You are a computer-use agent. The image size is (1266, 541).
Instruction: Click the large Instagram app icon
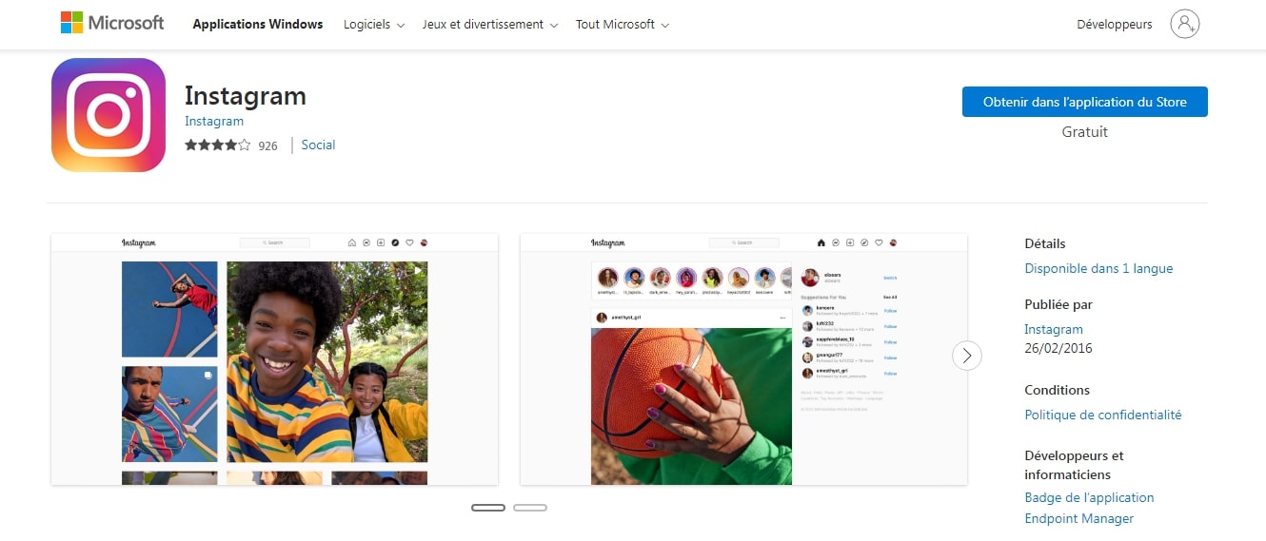tap(109, 115)
